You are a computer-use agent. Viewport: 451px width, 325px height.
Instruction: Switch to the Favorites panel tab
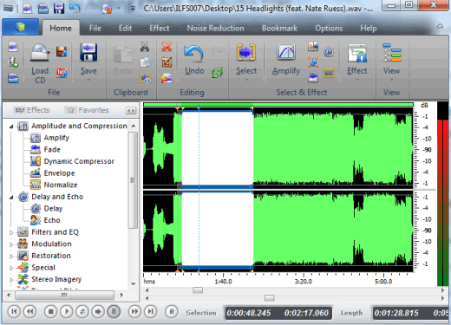(x=87, y=110)
